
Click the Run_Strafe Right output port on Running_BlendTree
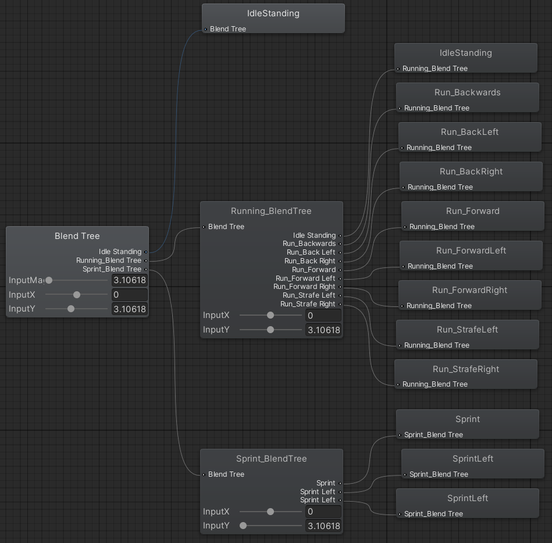[340, 303]
